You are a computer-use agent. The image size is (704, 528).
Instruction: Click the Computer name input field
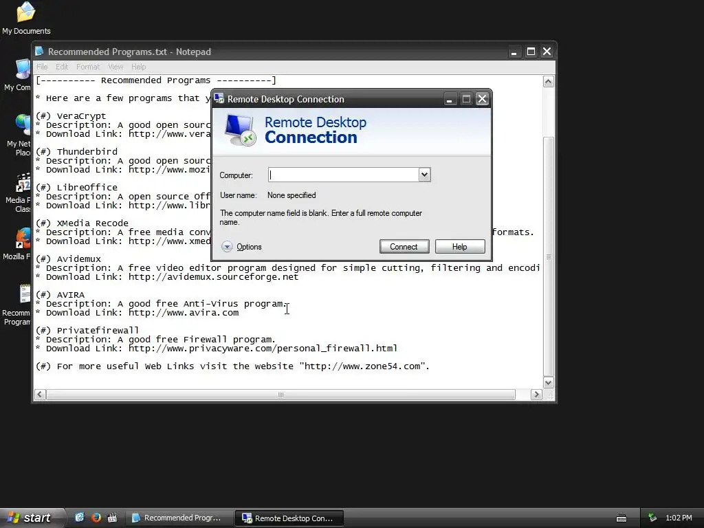coord(344,175)
